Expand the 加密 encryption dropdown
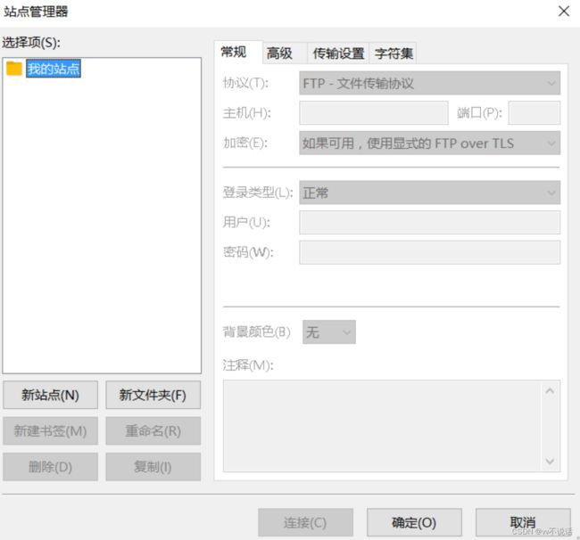Viewport: 580px width, 540px height. [x=429, y=143]
